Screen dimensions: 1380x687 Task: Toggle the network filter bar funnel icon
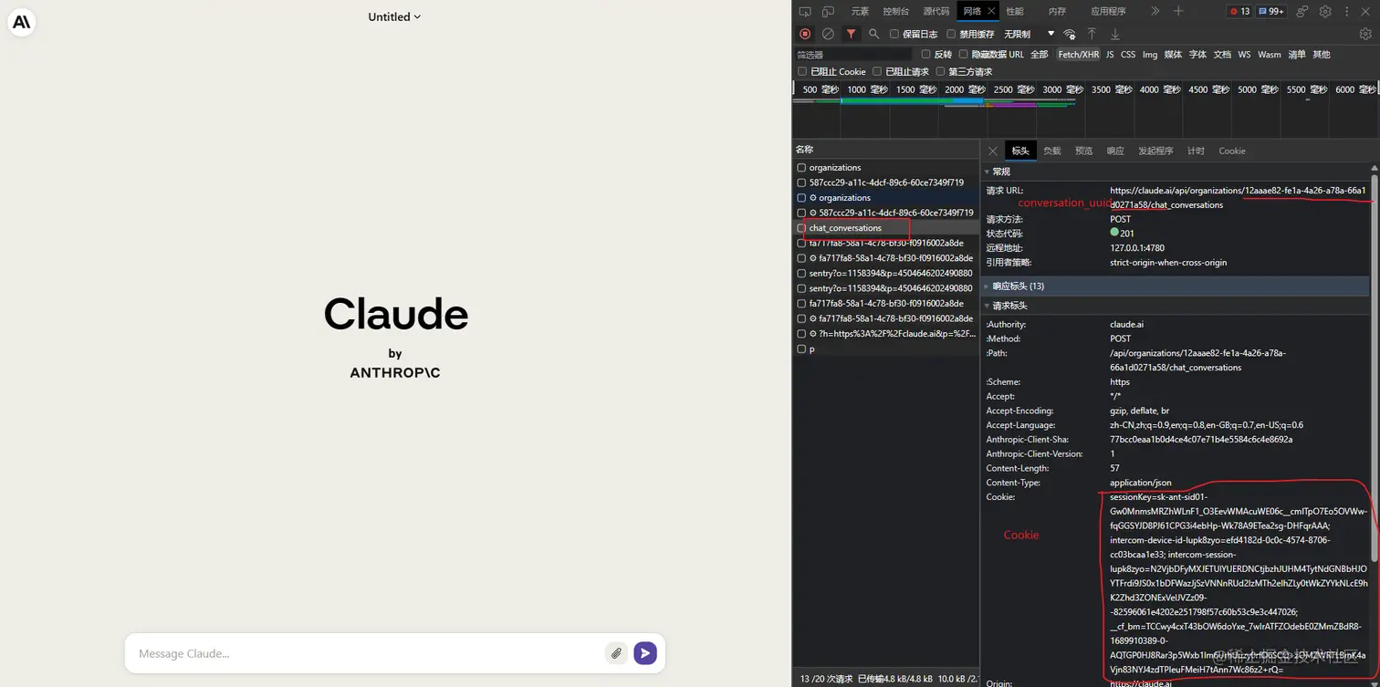(850, 34)
